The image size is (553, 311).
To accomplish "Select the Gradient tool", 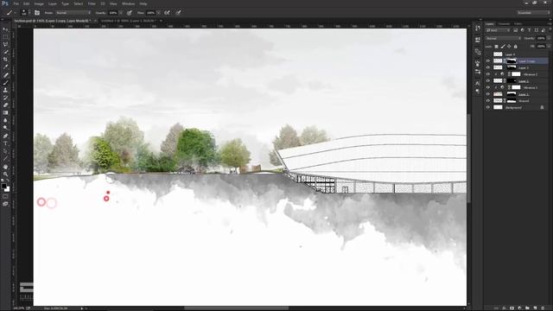I will (5, 113).
